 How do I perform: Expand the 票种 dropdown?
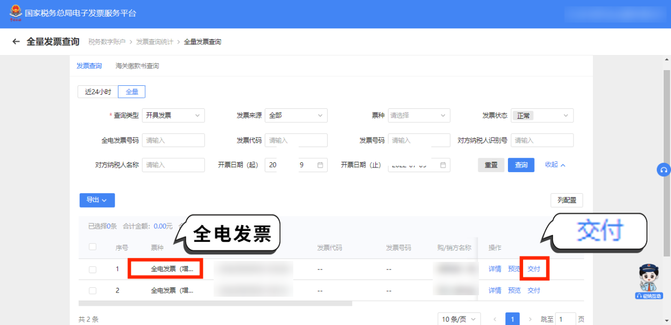click(419, 115)
